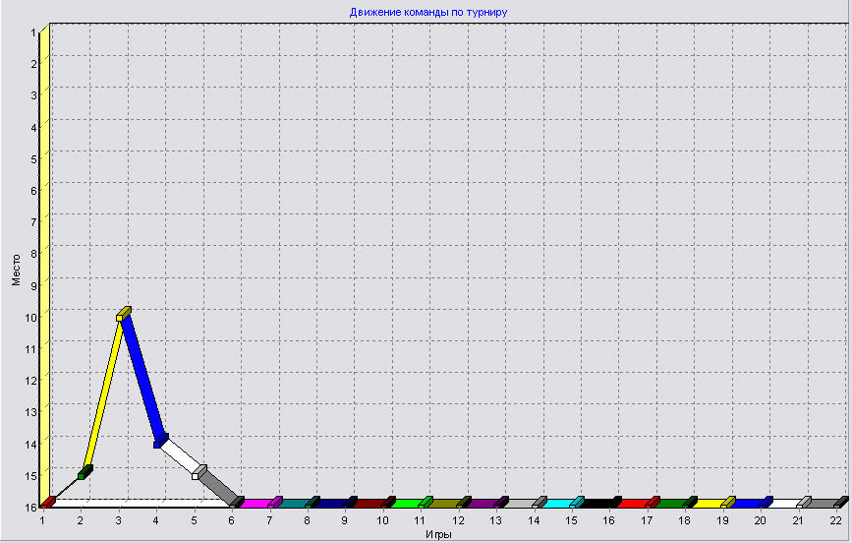Select the white data marker at game 5
This screenshot has width=852, height=543.
tap(199, 472)
